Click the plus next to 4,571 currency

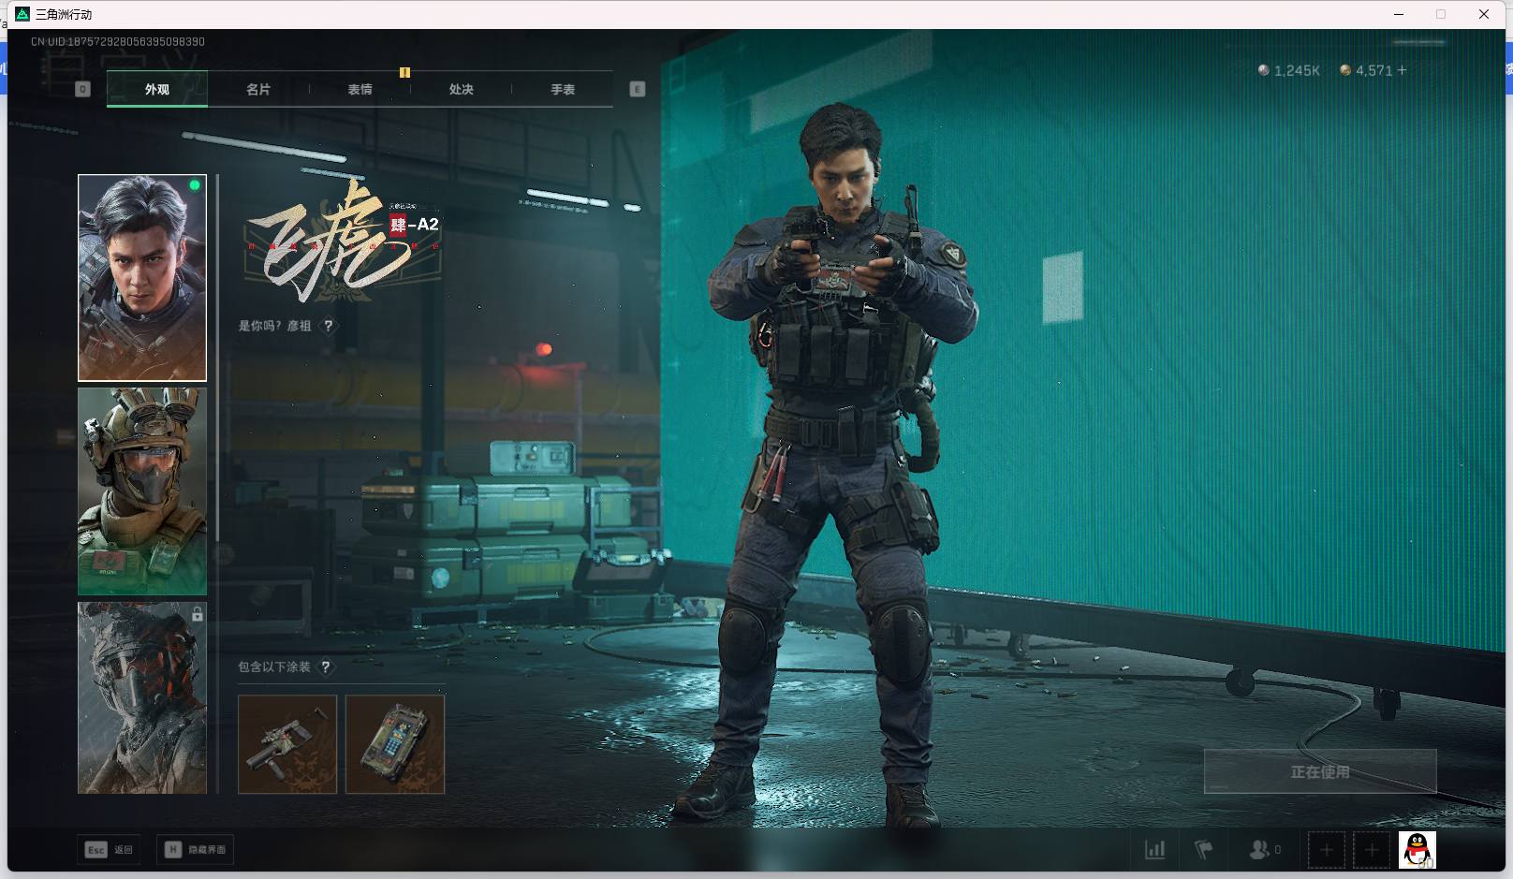point(1402,70)
